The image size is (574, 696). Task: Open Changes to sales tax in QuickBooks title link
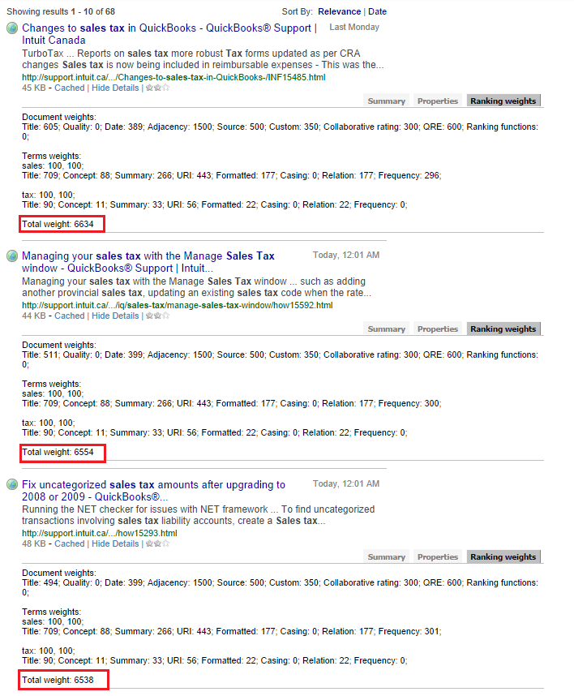[x=169, y=34]
